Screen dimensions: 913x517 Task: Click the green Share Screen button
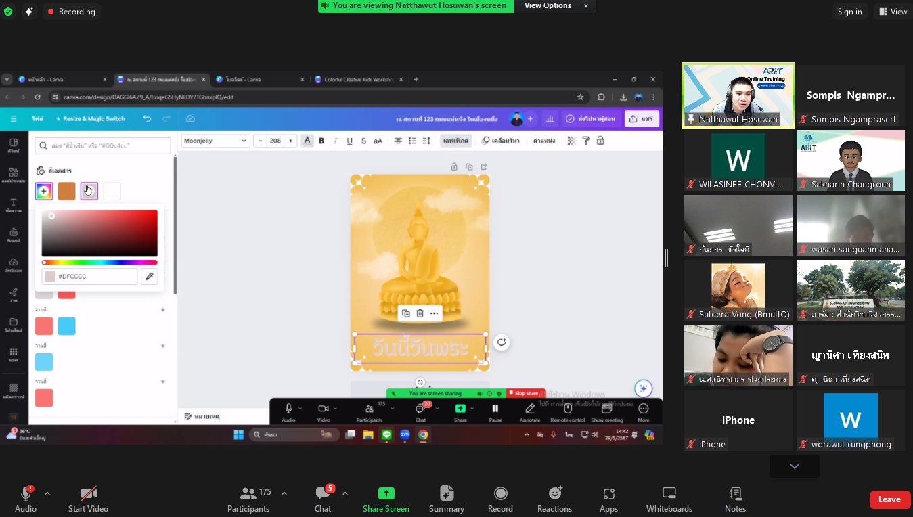pos(386,499)
